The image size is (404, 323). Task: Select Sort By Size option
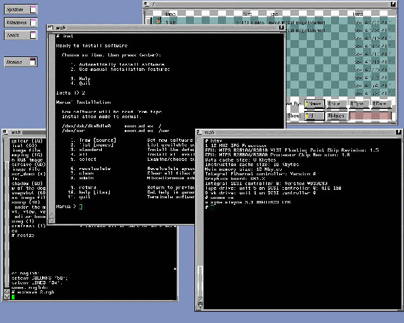coord(336,104)
